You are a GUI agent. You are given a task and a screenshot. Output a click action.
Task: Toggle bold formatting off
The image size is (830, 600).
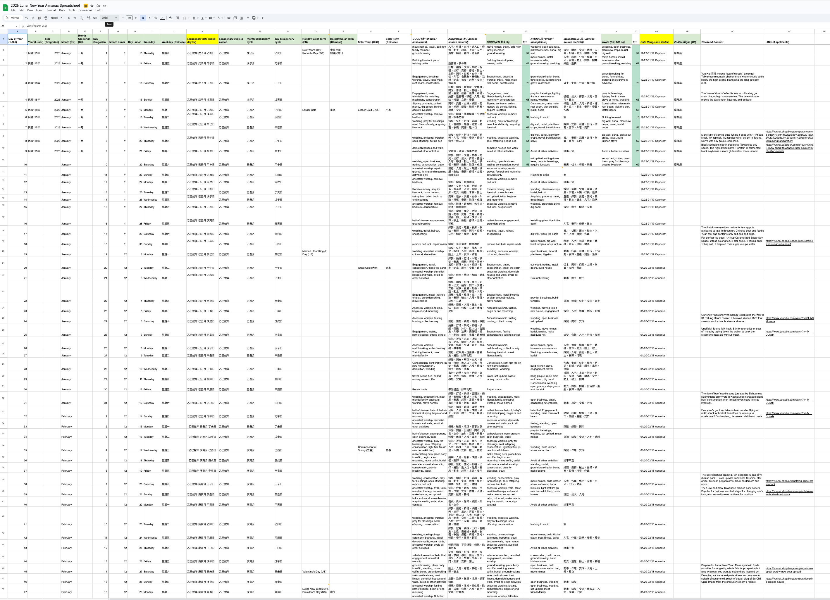[143, 18]
